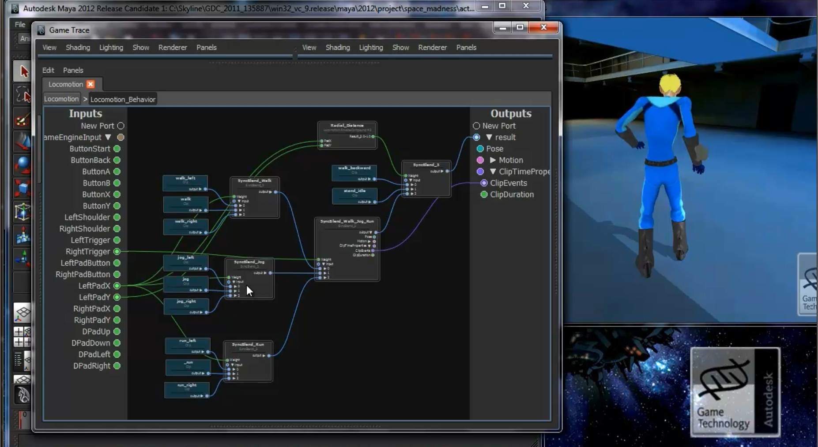Choose the Rotate tool with blue sphere
Screen dimensions: 818x447
click(23, 165)
